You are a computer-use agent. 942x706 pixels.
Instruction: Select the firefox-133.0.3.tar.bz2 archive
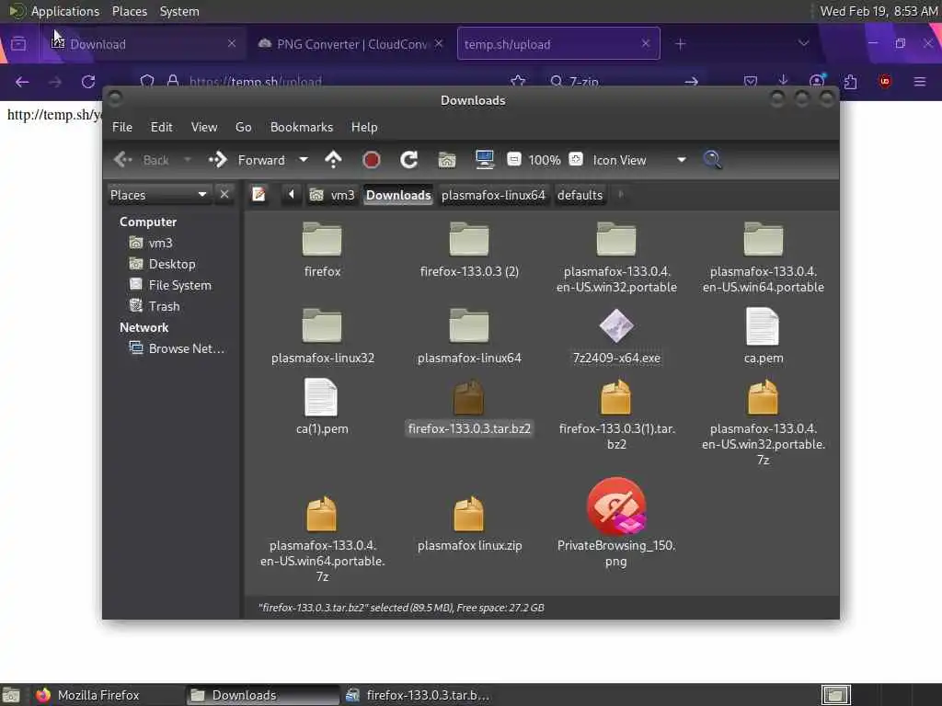(x=469, y=407)
